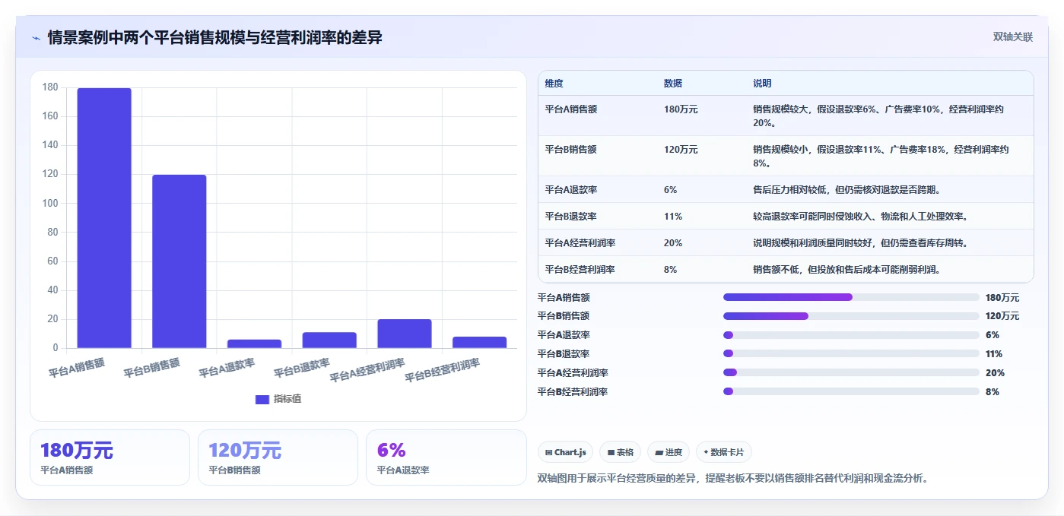
Task: Click the 平台A退款率 progress bar
Action: [851, 335]
